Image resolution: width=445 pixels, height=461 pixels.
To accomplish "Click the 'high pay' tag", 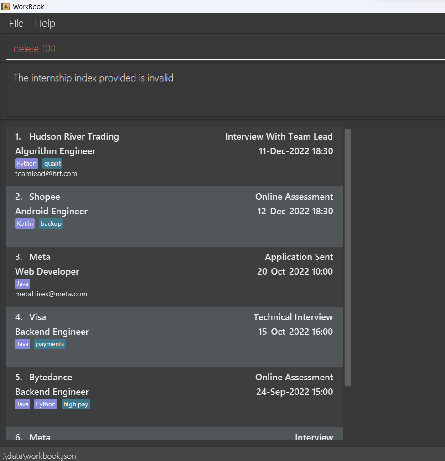I will point(76,404).
